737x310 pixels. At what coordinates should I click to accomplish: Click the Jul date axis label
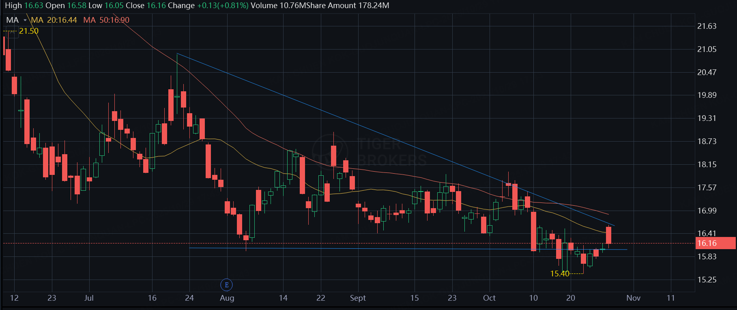[89, 298]
